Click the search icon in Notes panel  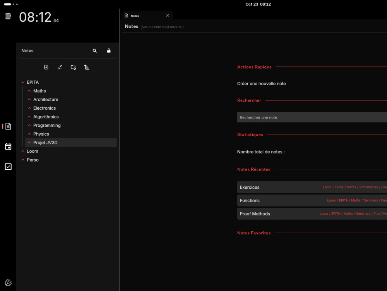[94, 51]
